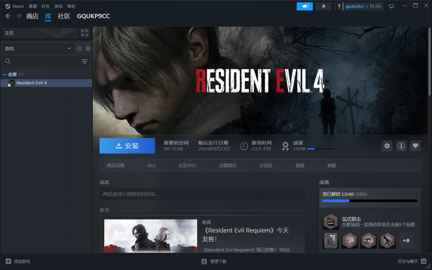The height and width of the screenshot is (270, 432).
Task: Click the blue 安装 install button
Action: tap(127, 146)
